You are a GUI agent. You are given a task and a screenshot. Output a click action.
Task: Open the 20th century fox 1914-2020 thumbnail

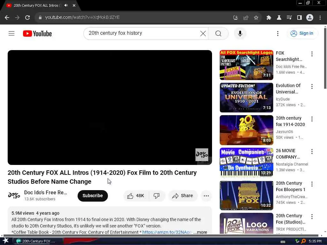coord(246,130)
